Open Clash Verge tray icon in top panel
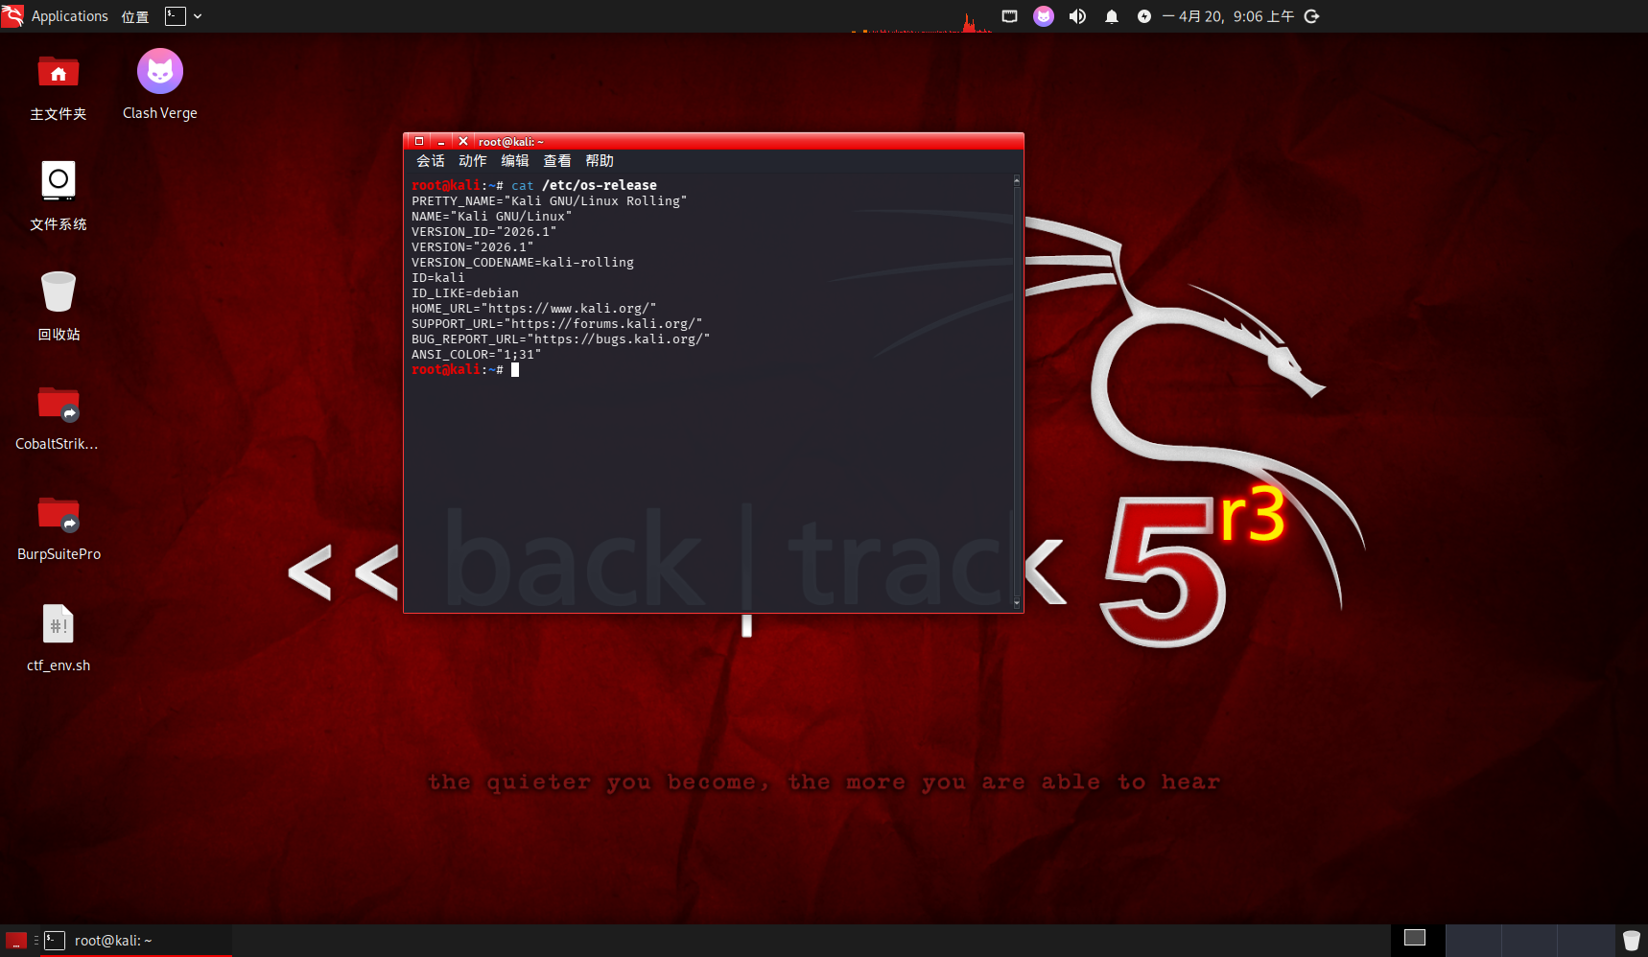The height and width of the screenshot is (957, 1648). tap(1044, 16)
